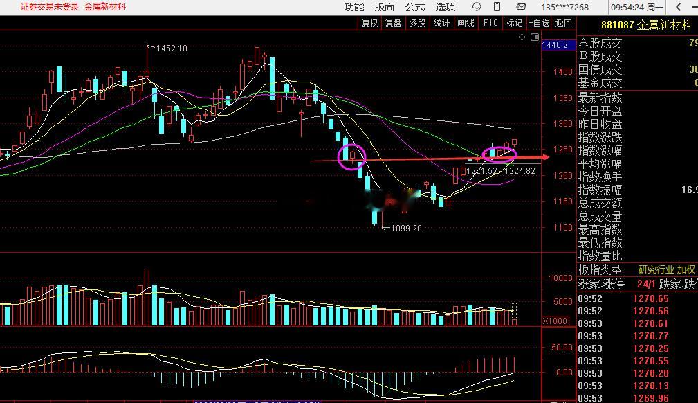The height and width of the screenshot is (403, 698).
Task: Click the 今日开盘 label
Action: click(x=600, y=111)
